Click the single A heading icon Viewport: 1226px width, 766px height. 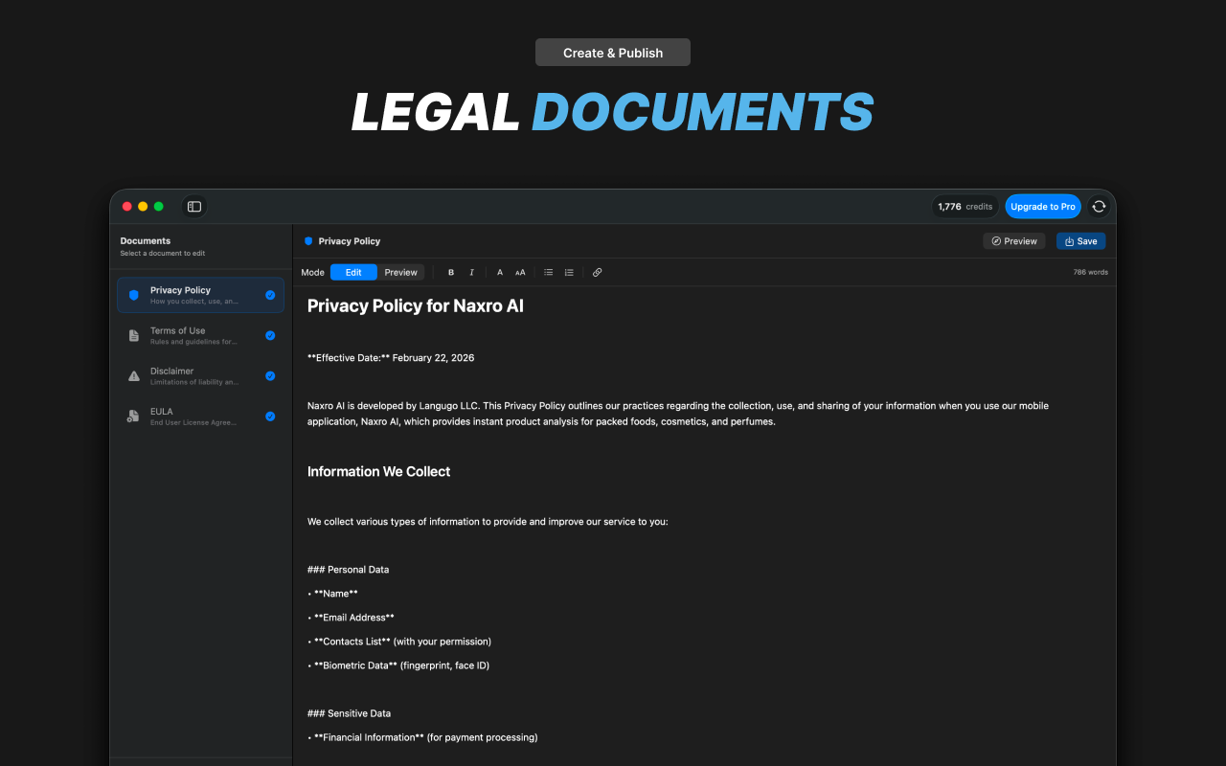coord(500,273)
